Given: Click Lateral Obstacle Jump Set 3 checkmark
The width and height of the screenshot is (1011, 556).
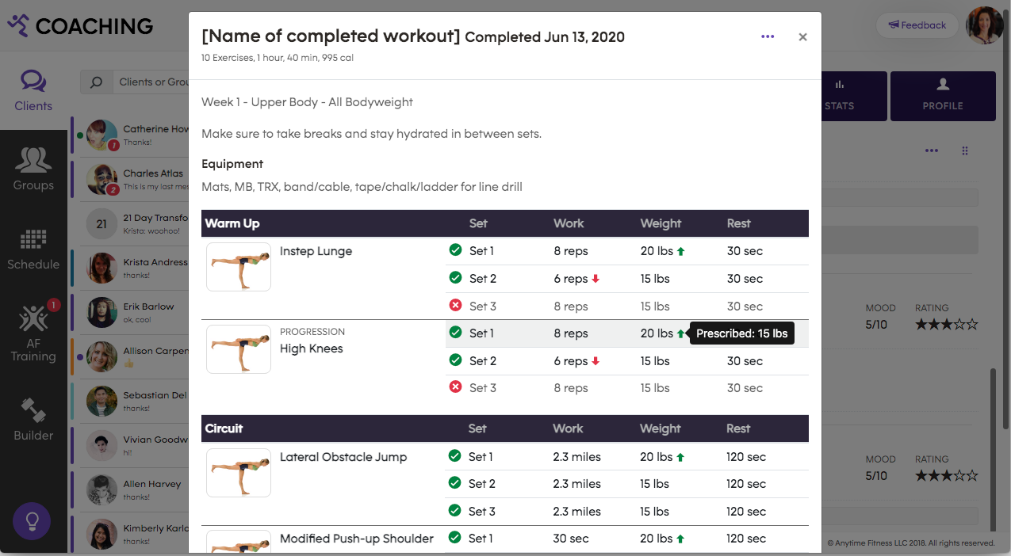Looking at the screenshot, I should pos(454,511).
